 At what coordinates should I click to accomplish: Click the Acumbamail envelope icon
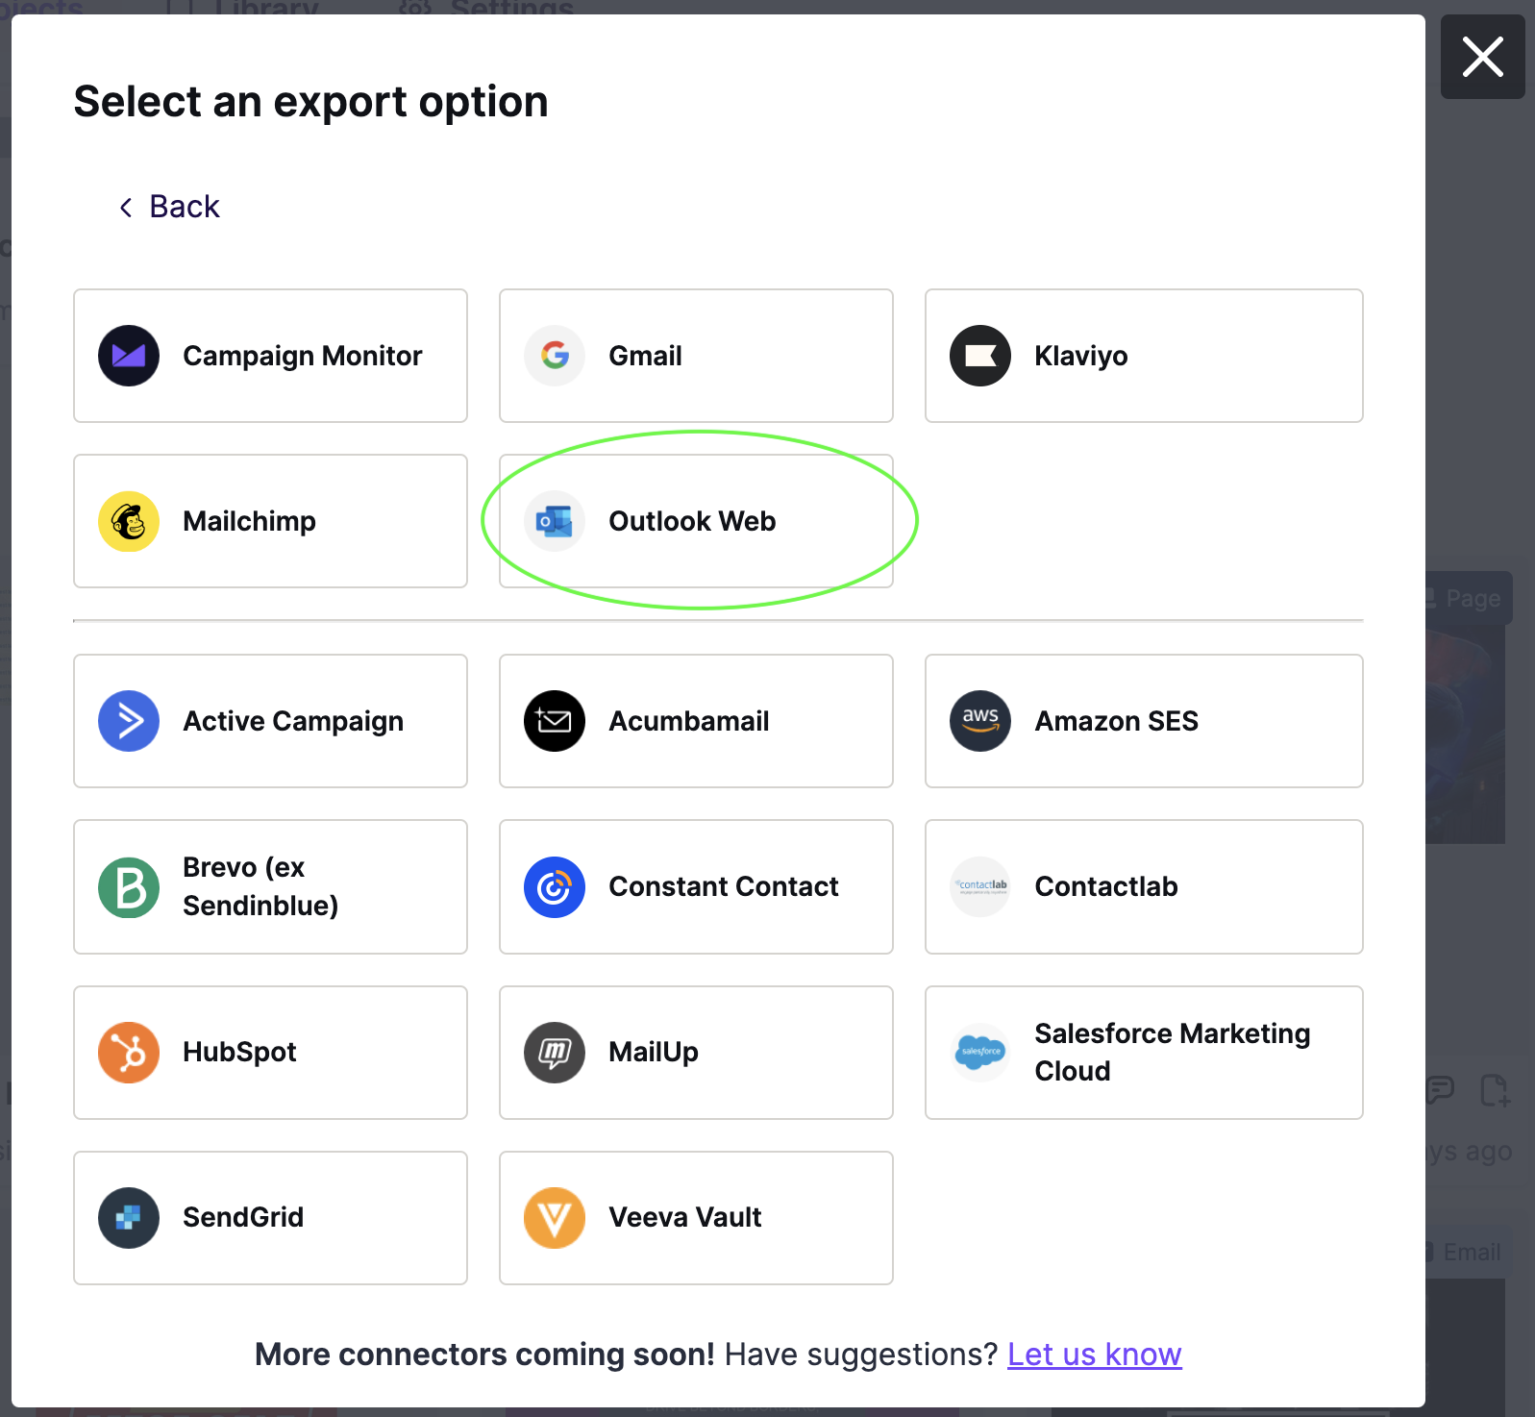click(555, 721)
